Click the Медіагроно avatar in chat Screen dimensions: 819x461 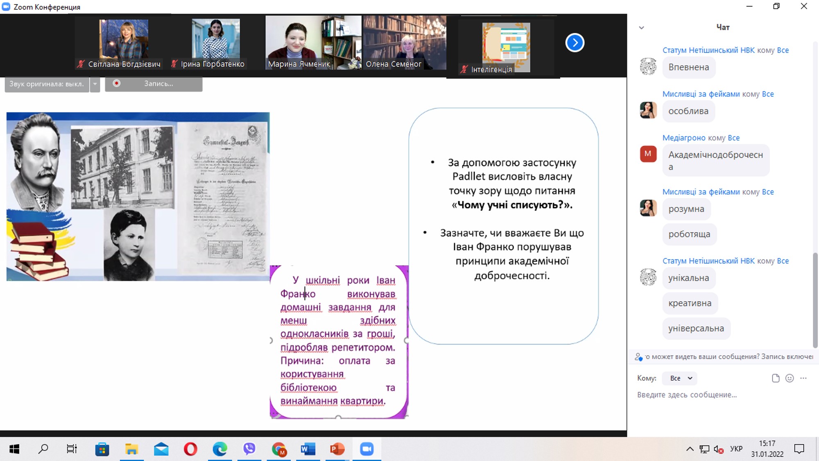coord(648,154)
